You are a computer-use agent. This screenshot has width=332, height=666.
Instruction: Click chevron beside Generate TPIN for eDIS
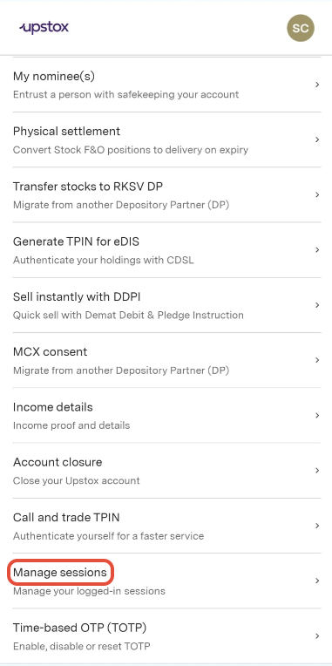[317, 249]
